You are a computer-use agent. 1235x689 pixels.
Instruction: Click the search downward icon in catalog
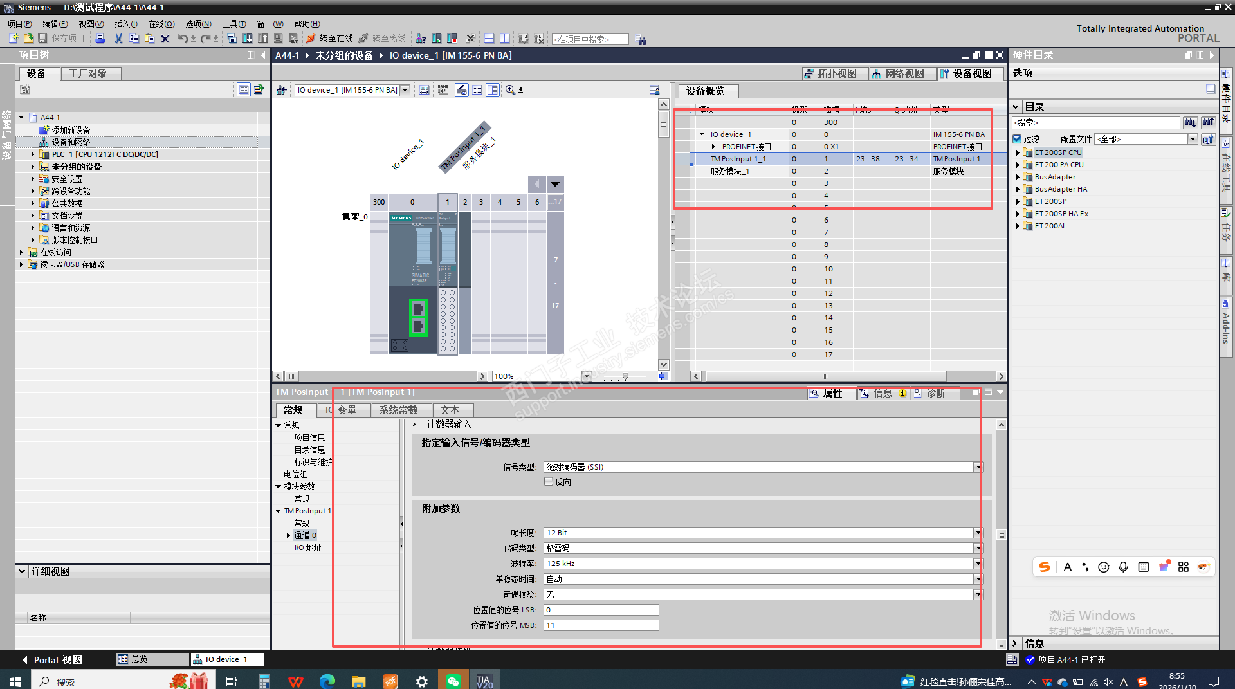pyautogui.click(x=1191, y=122)
